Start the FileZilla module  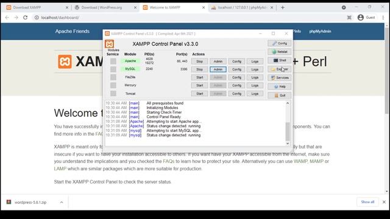tap(199, 77)
